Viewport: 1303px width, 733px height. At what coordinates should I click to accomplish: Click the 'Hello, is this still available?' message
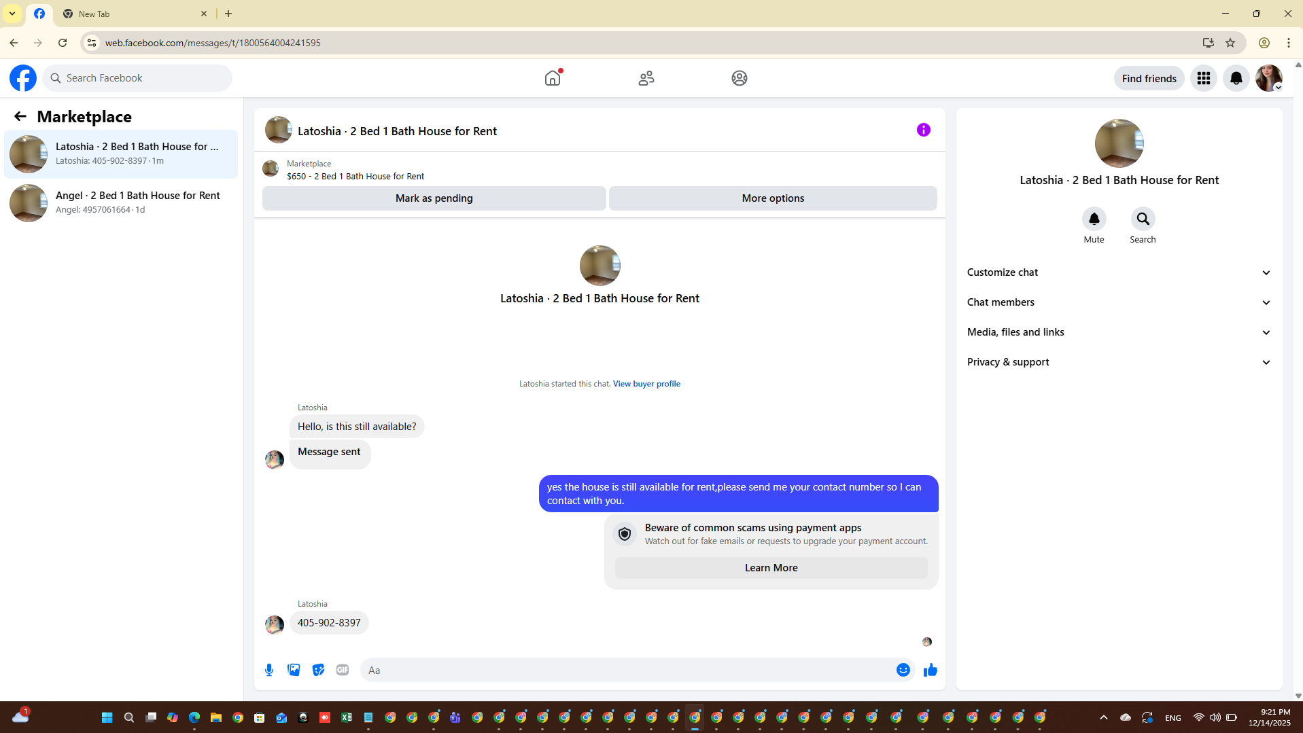click(x=357, y=427)
